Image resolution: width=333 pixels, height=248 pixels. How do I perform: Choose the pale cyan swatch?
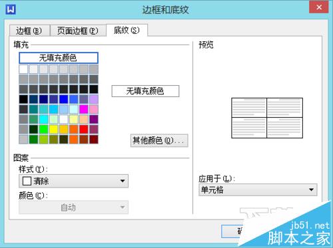click(74, 109)
